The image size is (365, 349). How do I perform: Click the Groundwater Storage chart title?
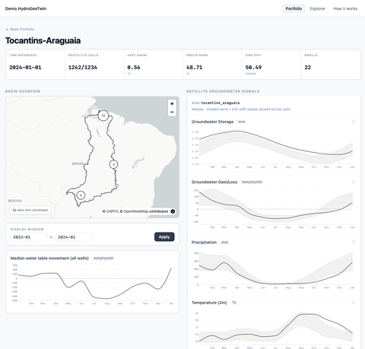pyautogui.click(x=212, y=122)
